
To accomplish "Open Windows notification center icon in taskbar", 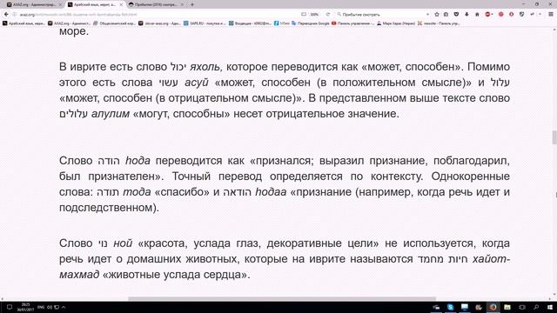I will coord(10,307).
